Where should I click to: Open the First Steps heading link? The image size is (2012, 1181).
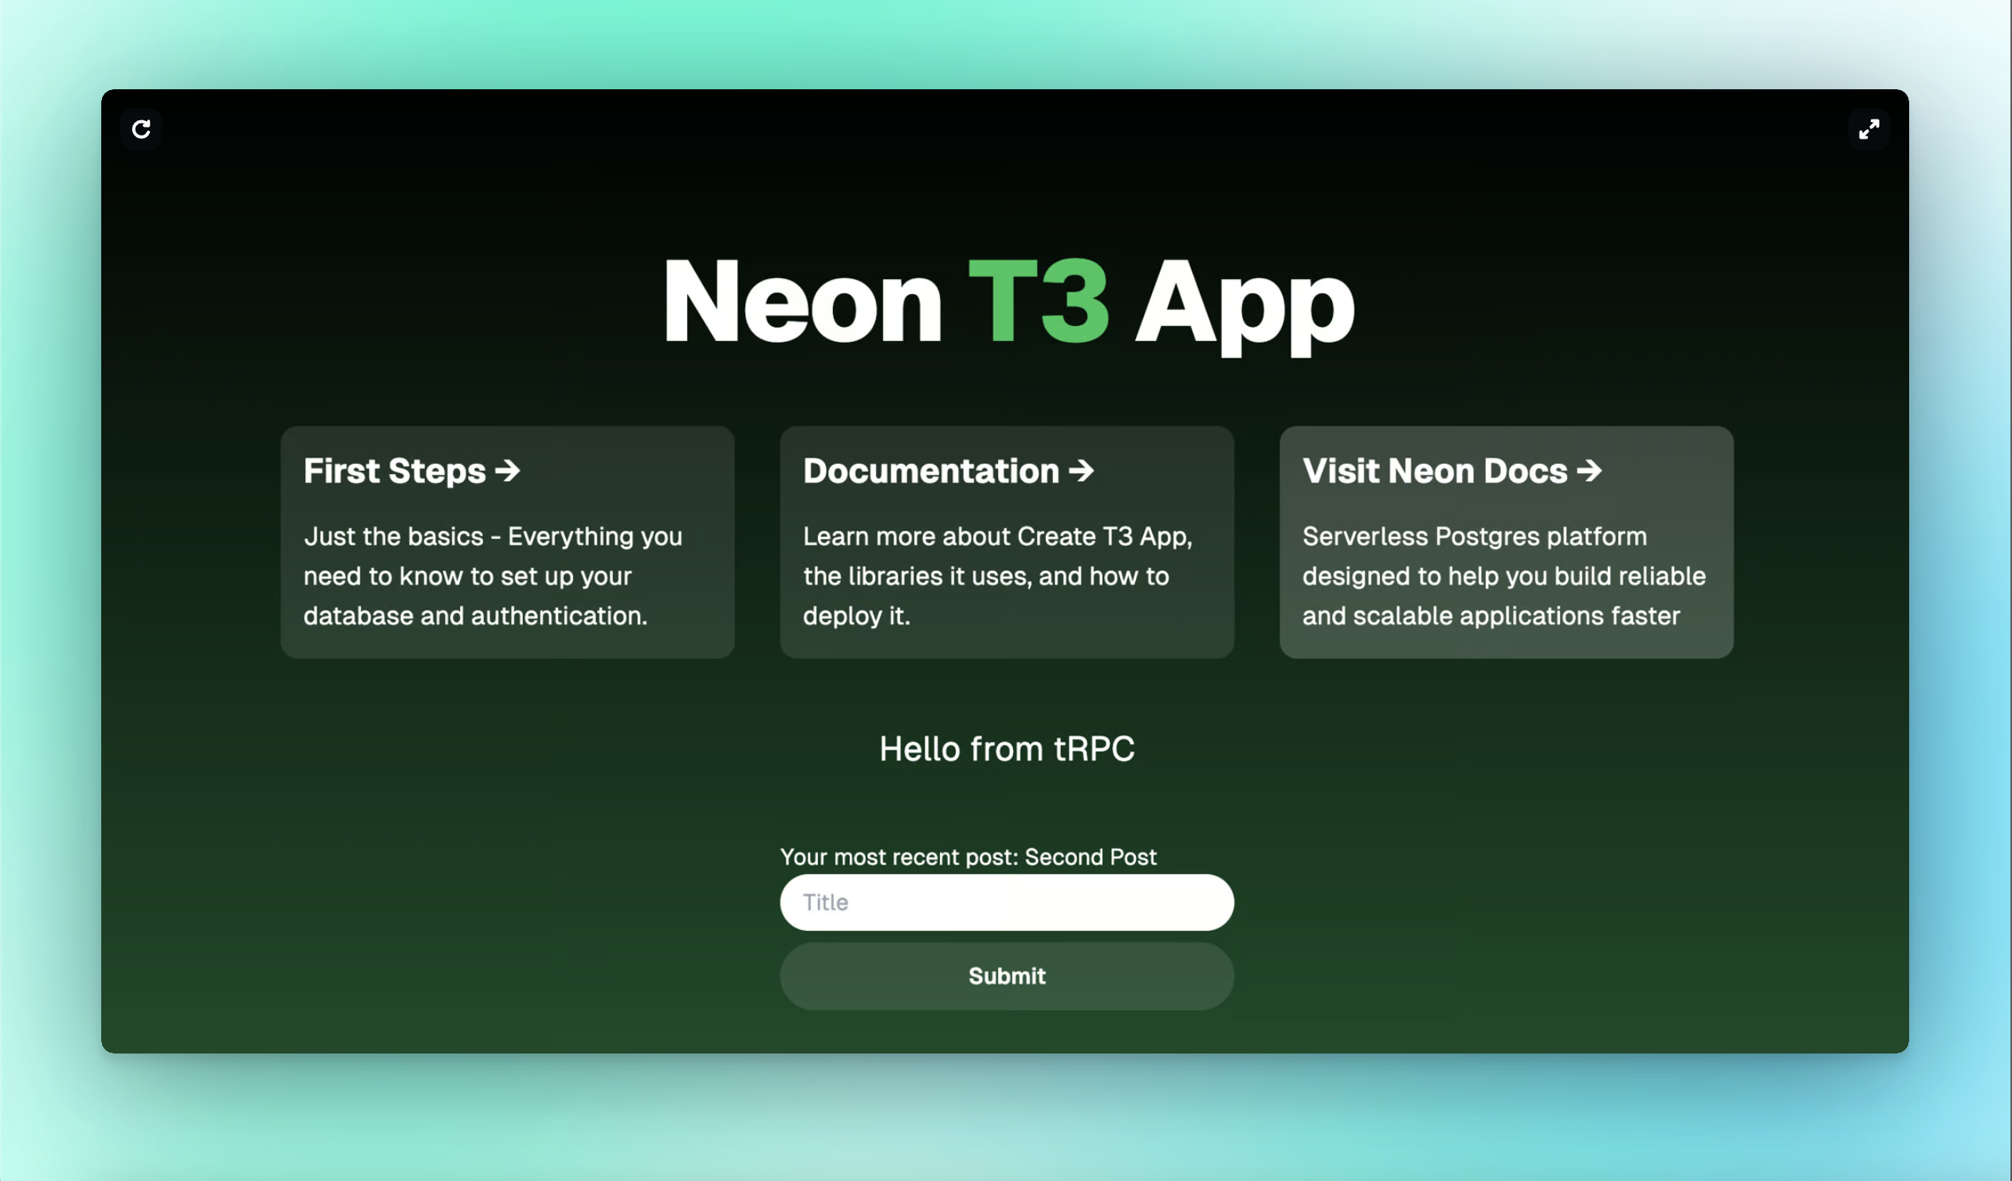click(x=395, y=471)
